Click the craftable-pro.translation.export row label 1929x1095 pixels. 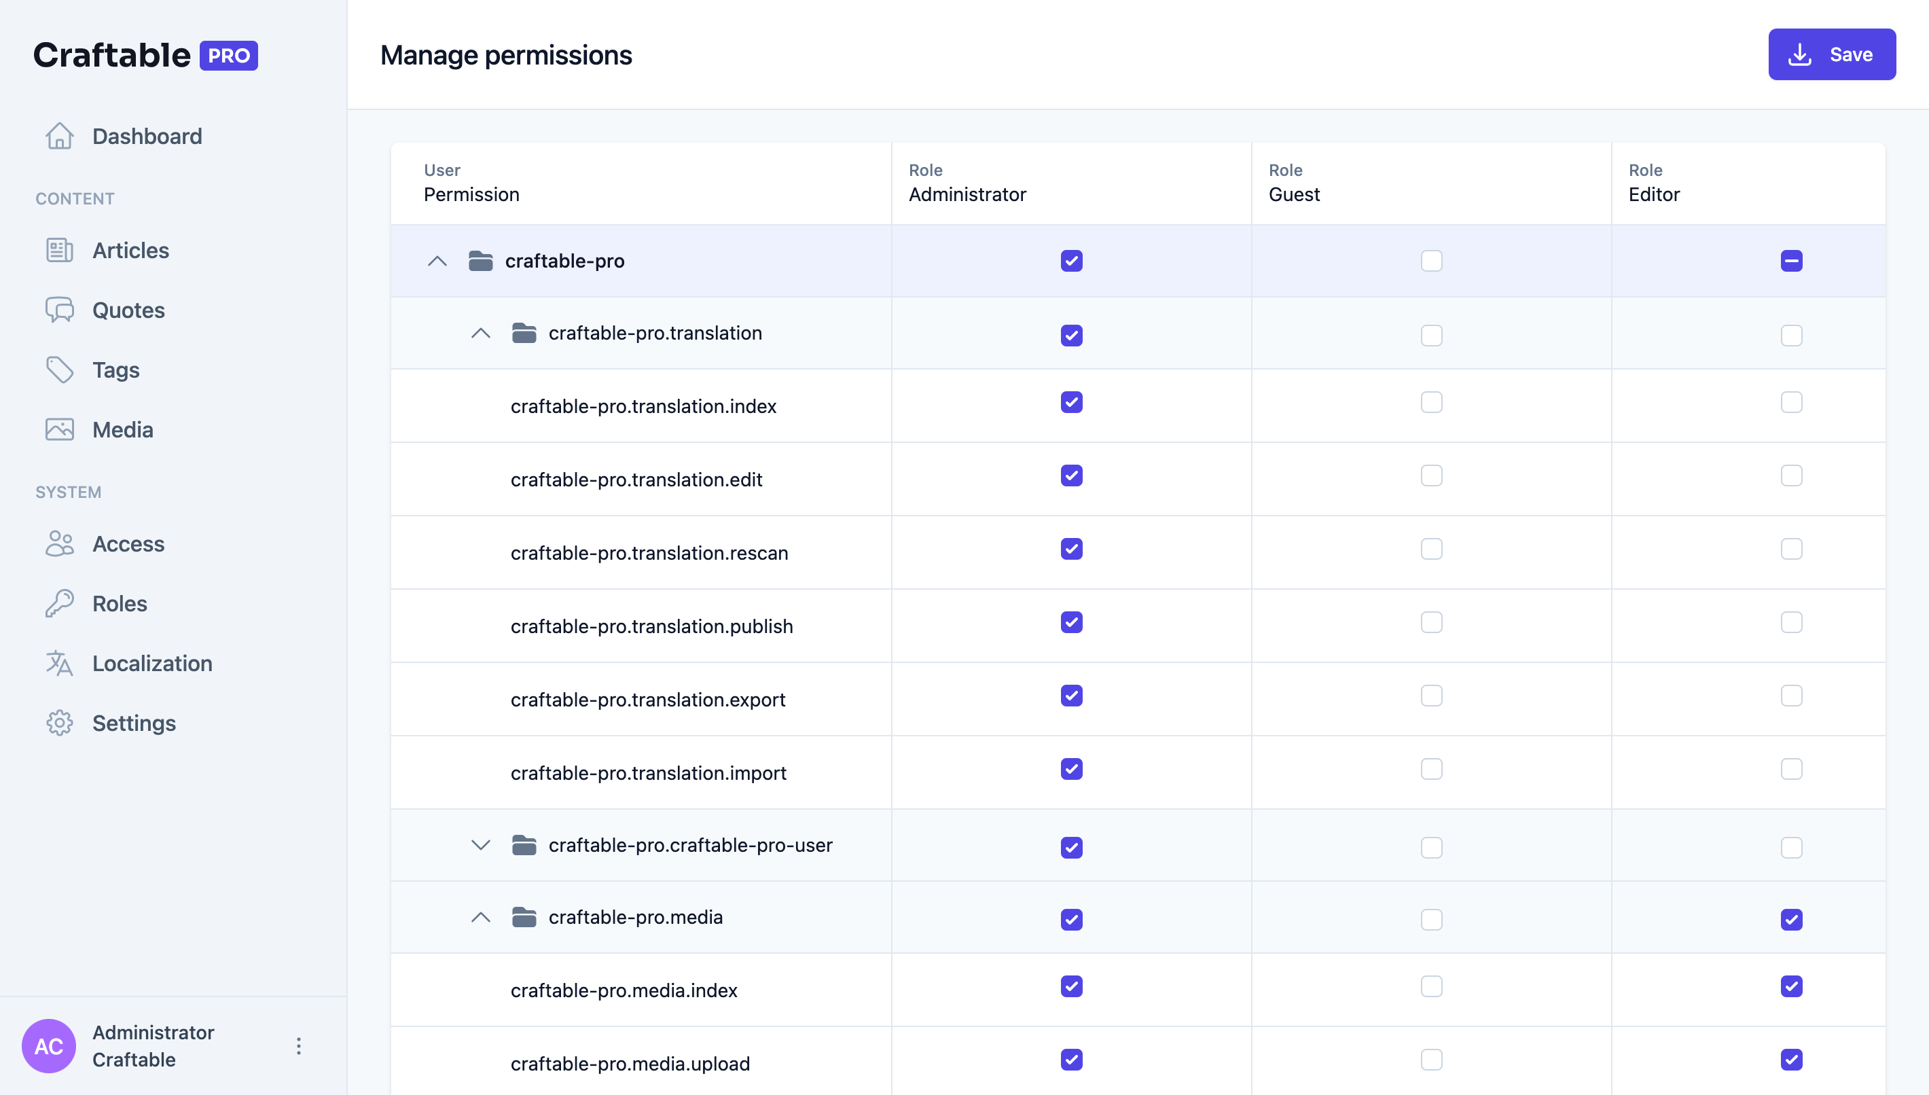pos(648,700)
